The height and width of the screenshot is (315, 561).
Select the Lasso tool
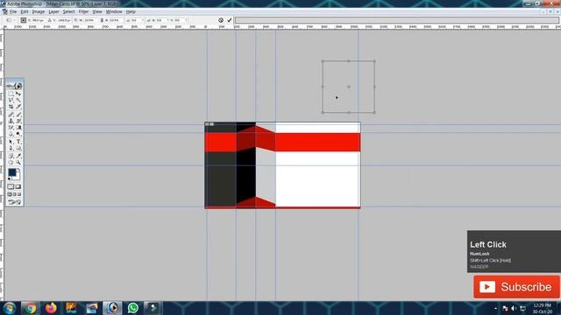pyautogui.click(x=11, y=101)
